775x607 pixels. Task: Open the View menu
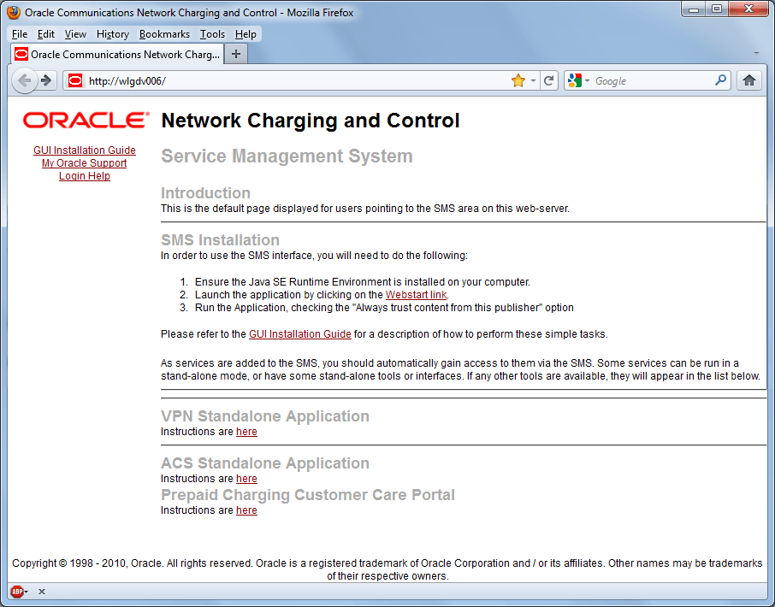[x=75, y=34]
